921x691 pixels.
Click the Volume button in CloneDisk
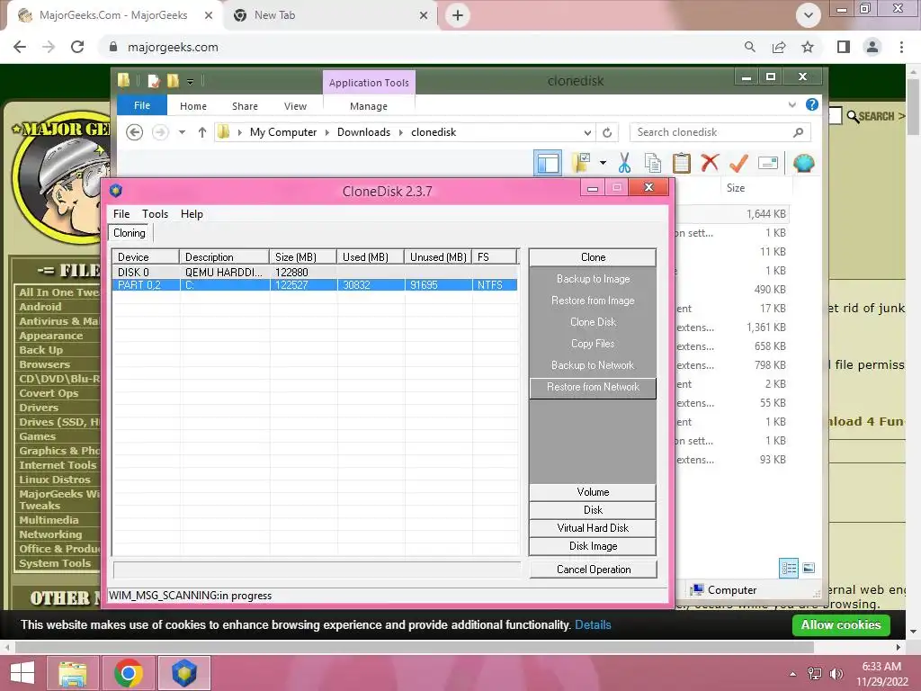click(593, 492)
